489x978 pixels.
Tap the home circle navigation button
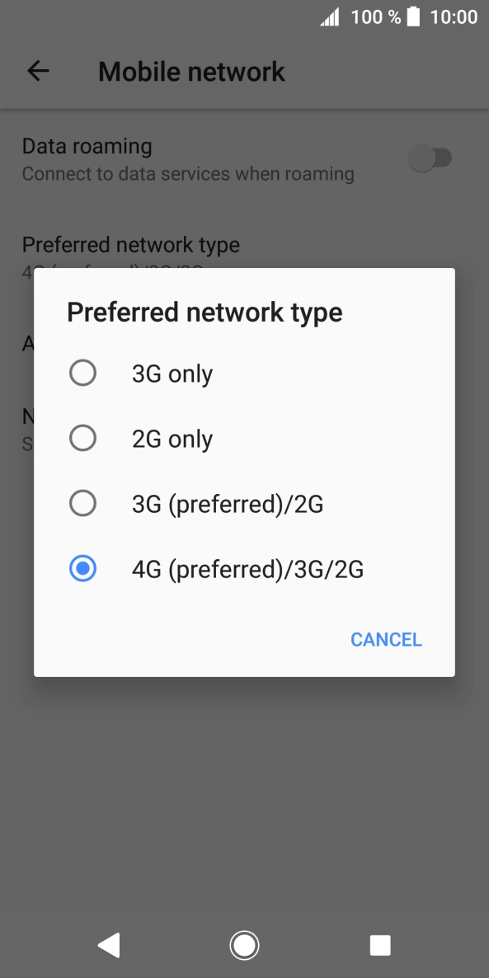pos(244,945)
